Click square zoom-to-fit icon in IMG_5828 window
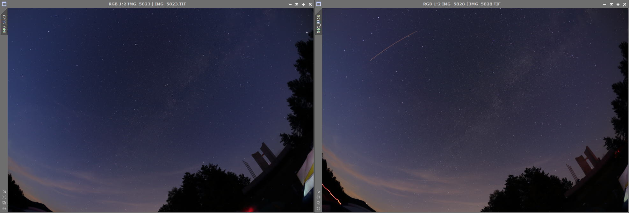Viewport: 629px width, 213px height. coord(319,197)
